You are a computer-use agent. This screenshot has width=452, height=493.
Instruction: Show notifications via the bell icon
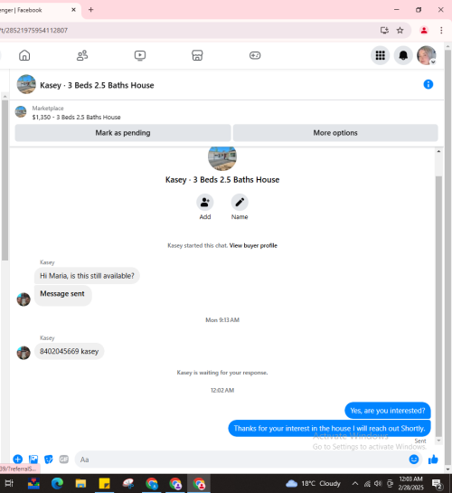tap(403, 56)
